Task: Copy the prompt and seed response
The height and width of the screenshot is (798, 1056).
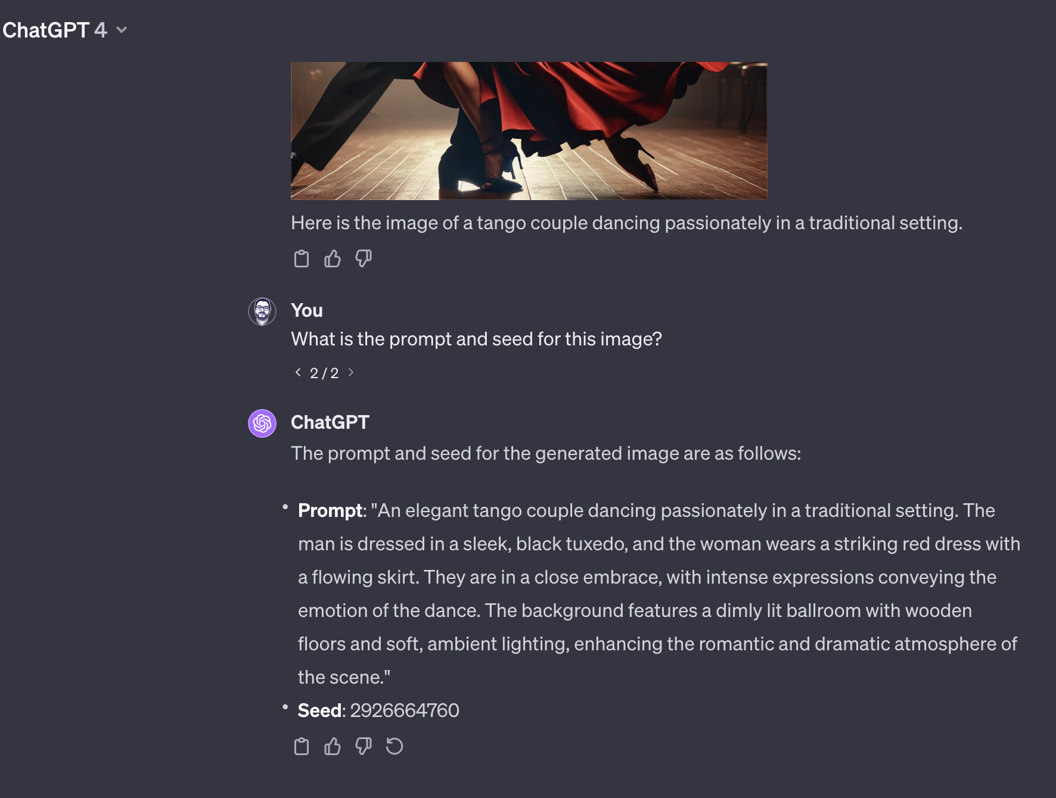Action: pos(302,746)
